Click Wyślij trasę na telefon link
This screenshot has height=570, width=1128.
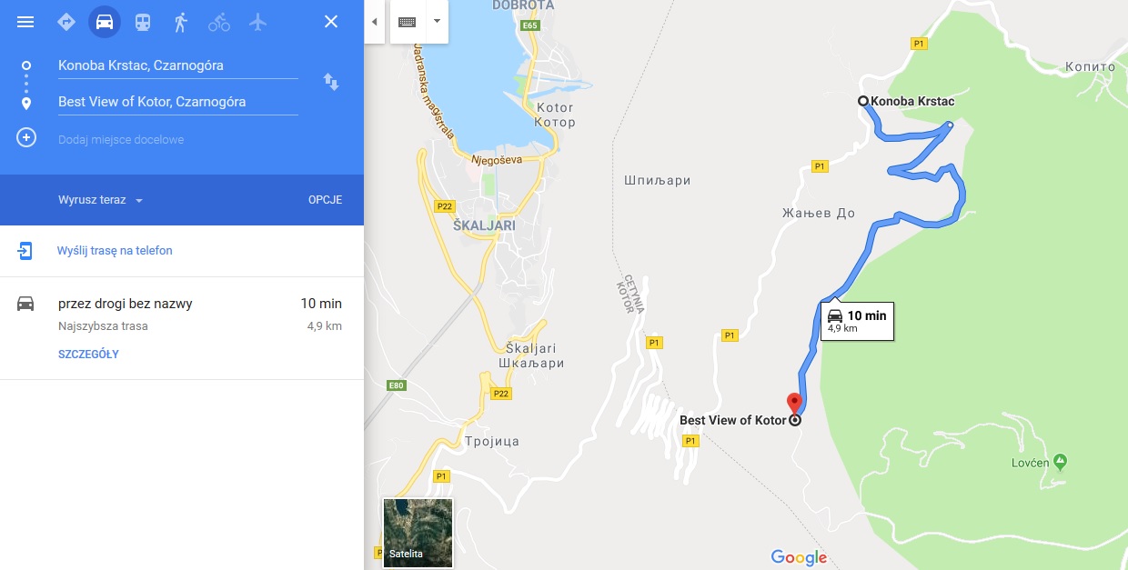pos(115,251)
